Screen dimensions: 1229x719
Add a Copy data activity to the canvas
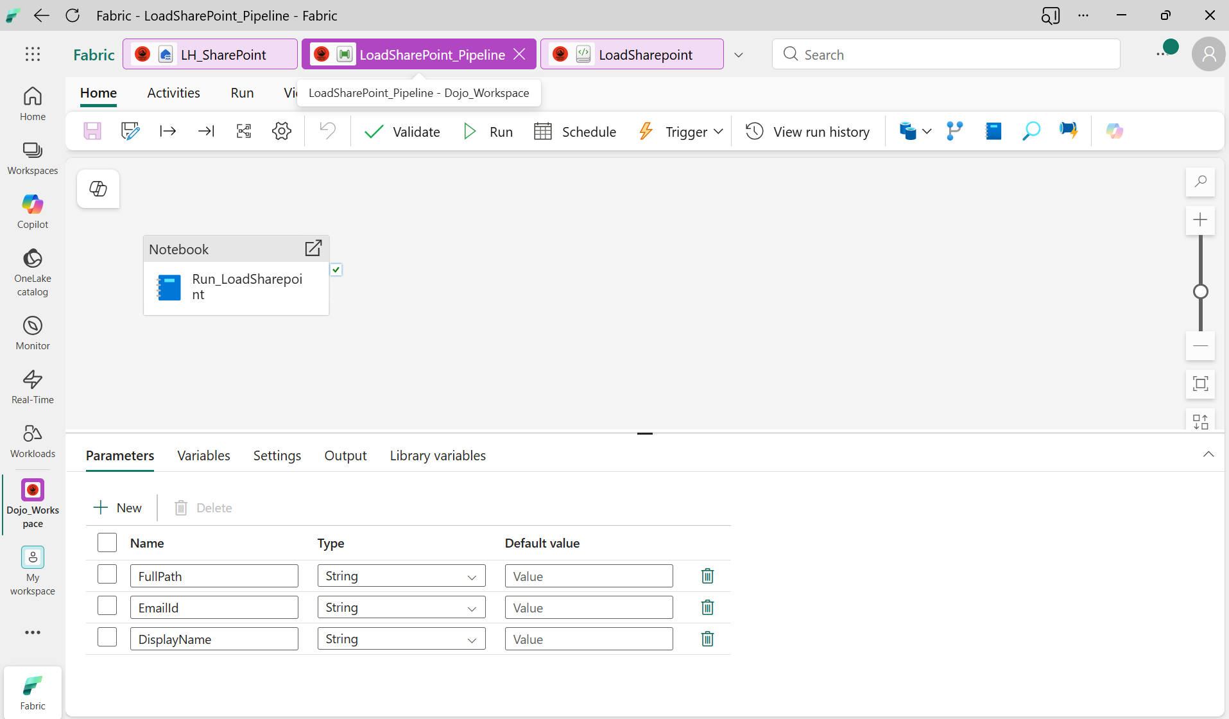pyautogui.click(x=907, y=131)
